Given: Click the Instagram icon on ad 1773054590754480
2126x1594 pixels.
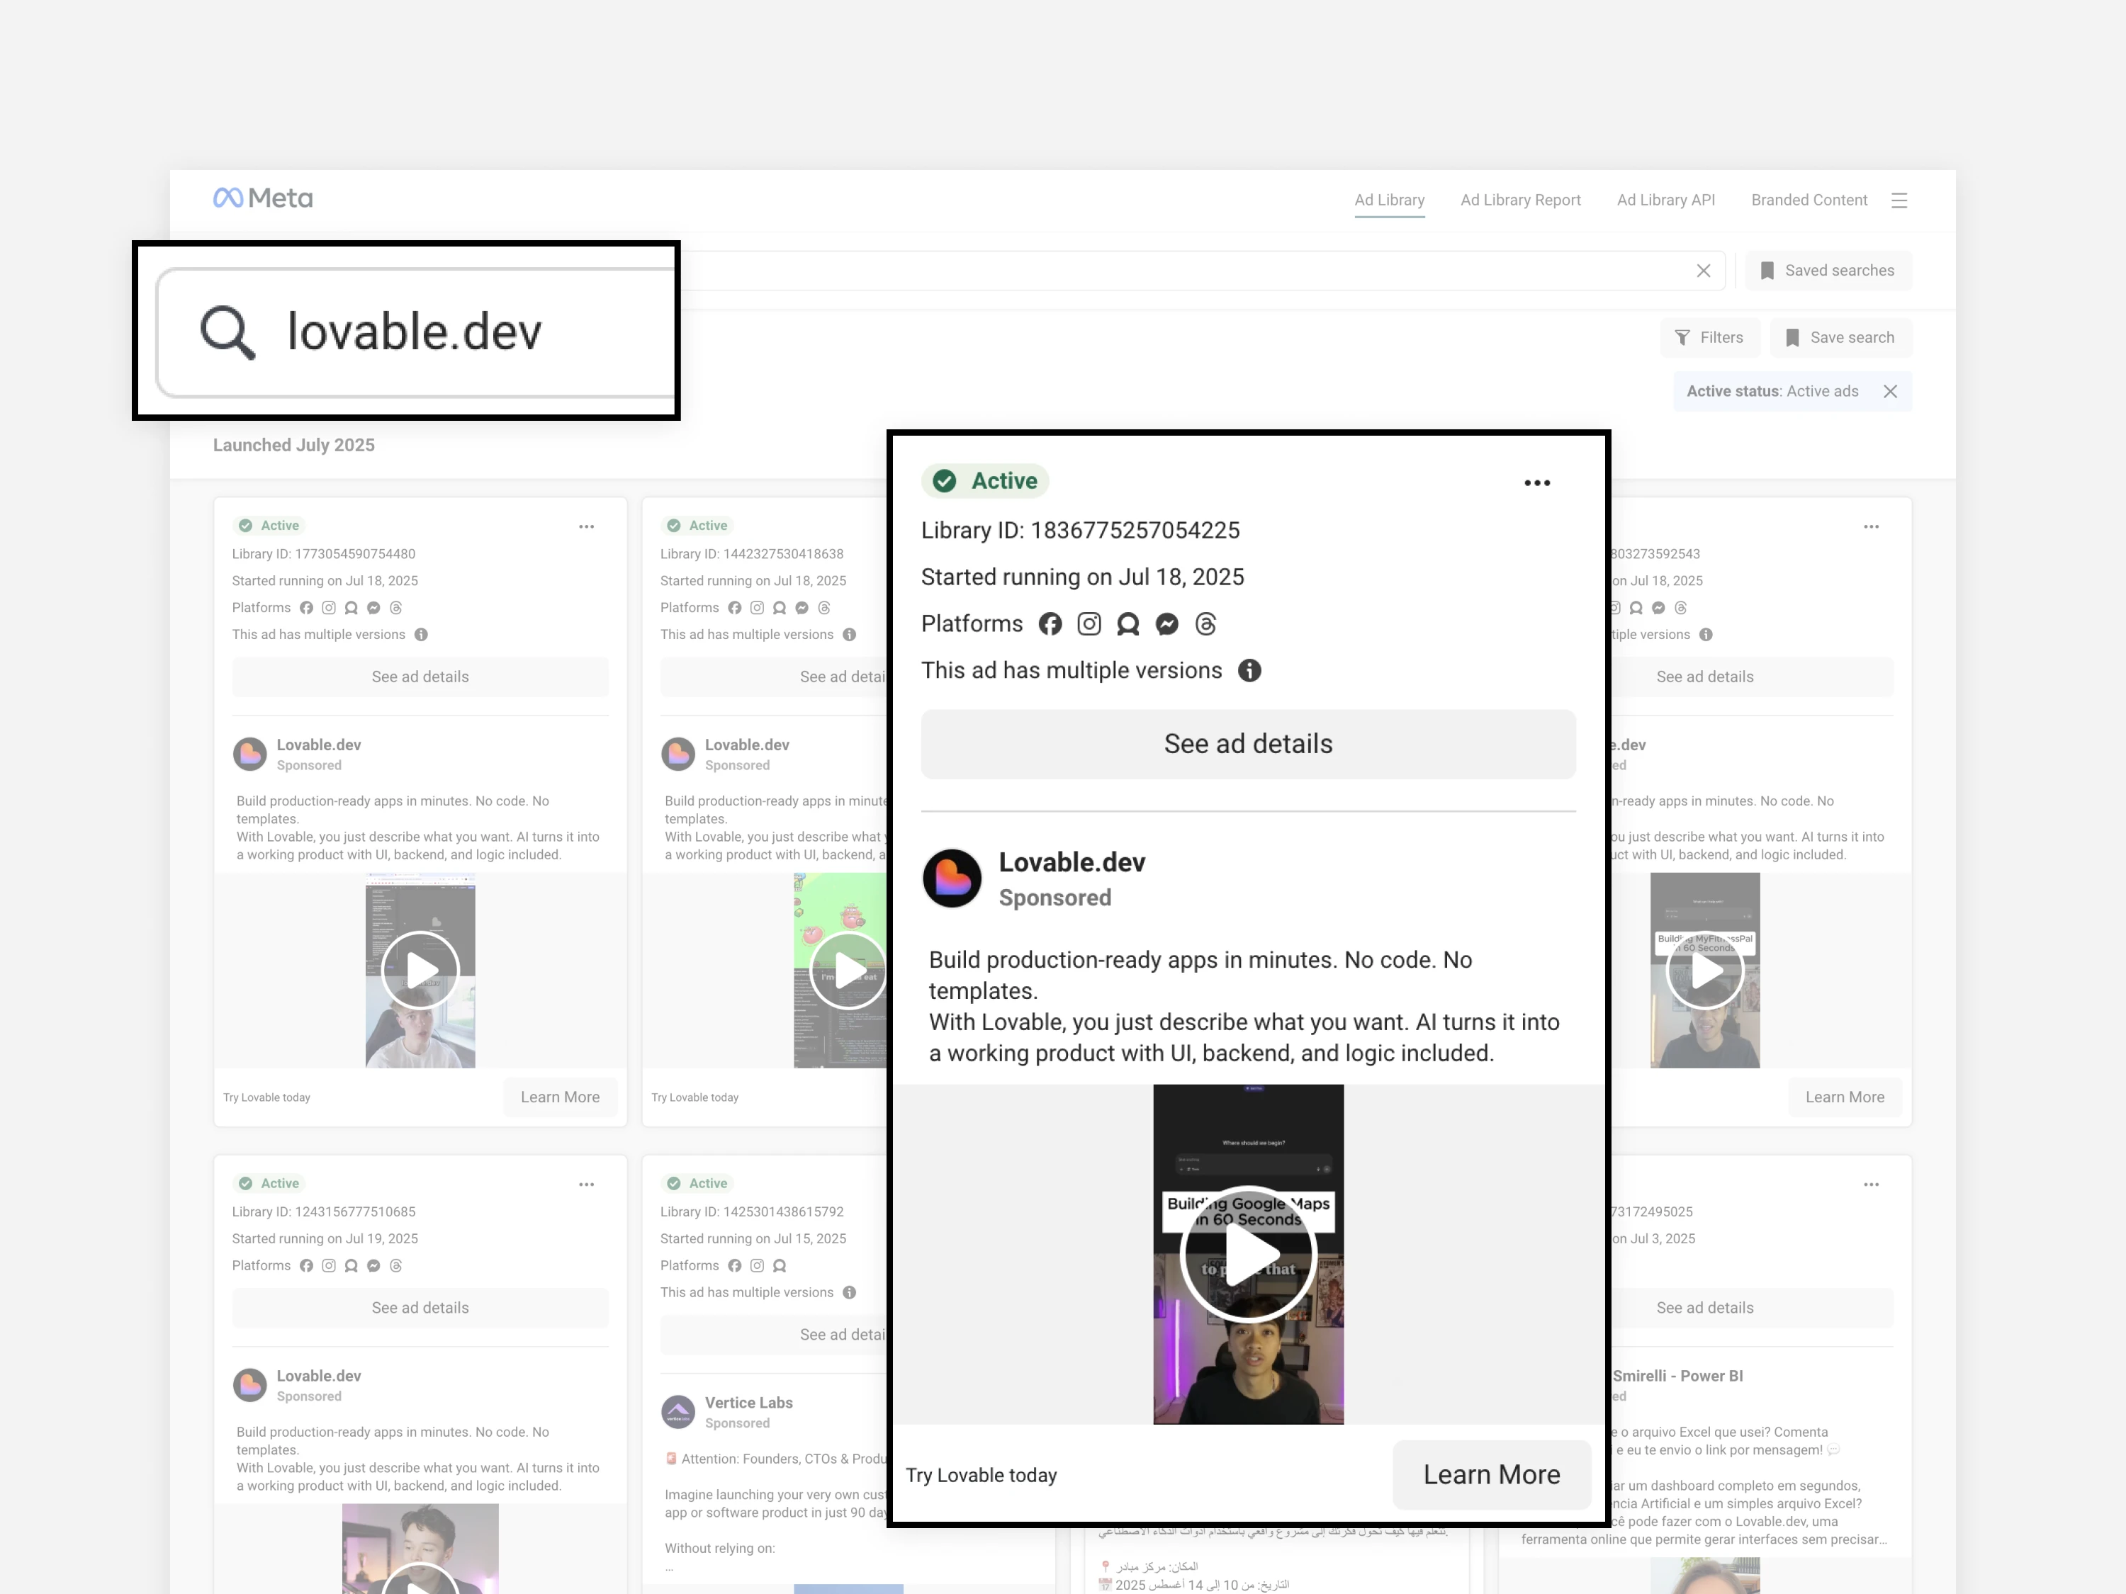Looking at the screenshot, I should pyautogui.click(x=329, y=607).
